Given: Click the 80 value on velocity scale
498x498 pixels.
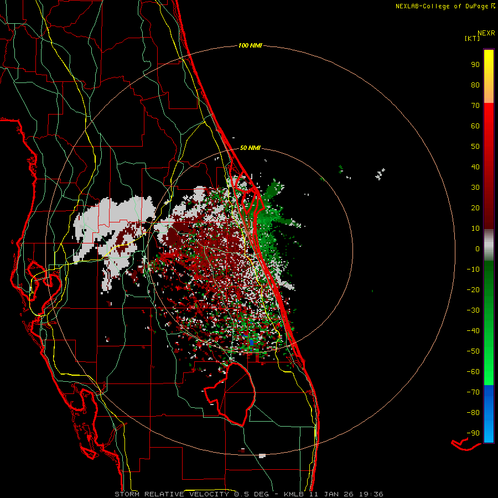Looking at the screenshot, I should 475,85.
